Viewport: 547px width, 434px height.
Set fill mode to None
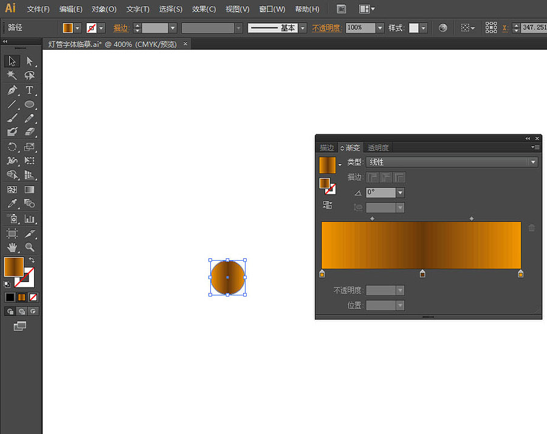(x=33, y=297)
